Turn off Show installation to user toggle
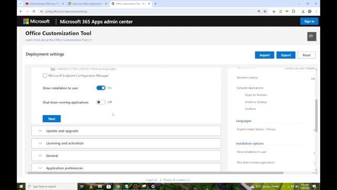 pyautogui.click(x=101, y=88)
